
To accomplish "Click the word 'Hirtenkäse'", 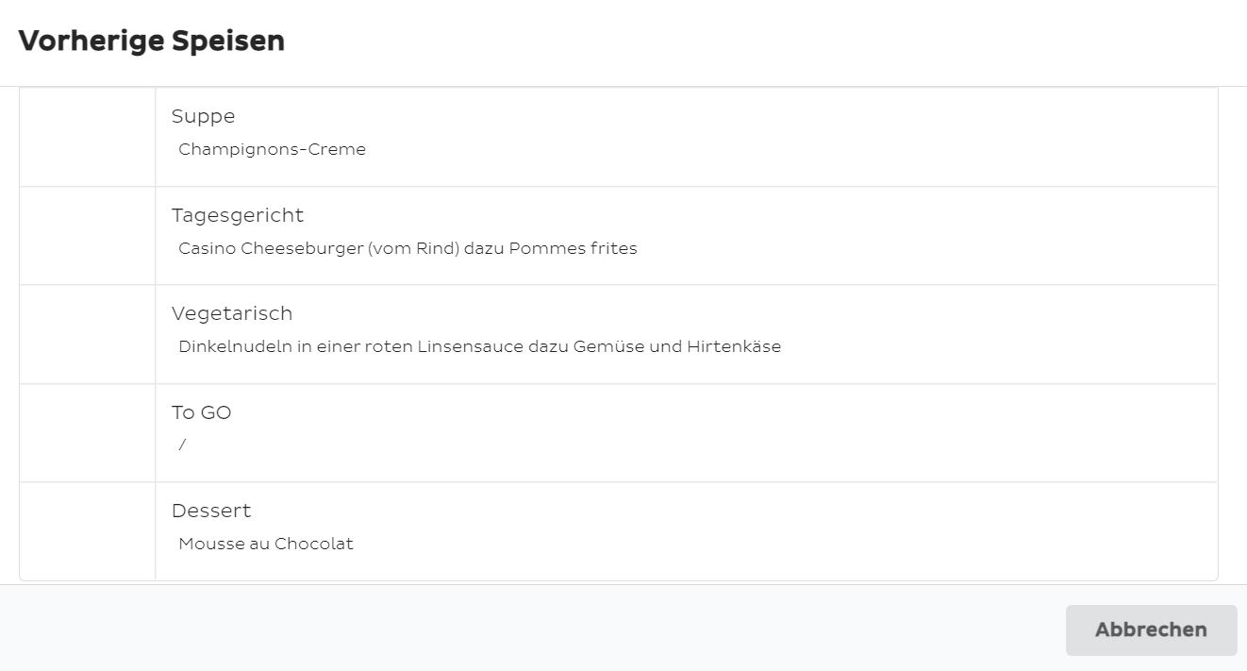I will tap(734, 346).
